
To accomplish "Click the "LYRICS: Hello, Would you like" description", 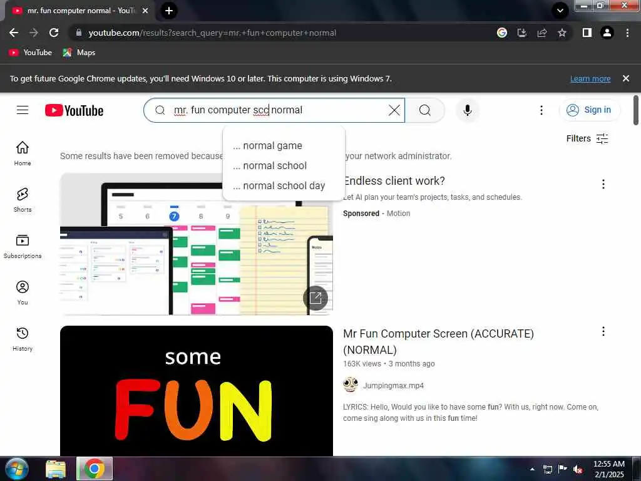I will click(x=471, y=412).
